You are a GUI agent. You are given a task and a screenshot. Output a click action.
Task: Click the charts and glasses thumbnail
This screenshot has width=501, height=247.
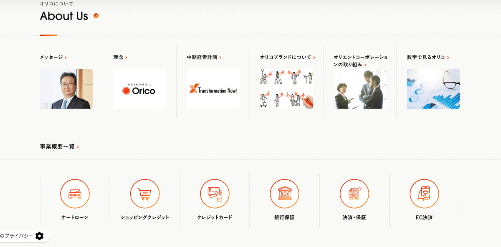433,89
